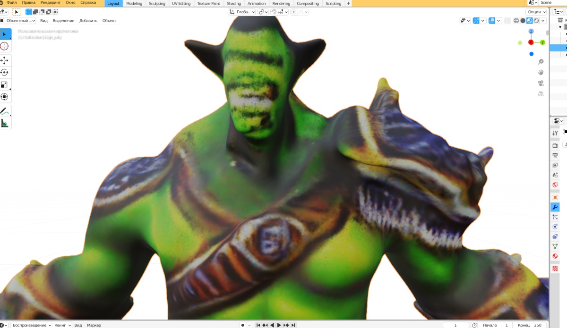Open the Material properties tab

click(x=555, y=256)
